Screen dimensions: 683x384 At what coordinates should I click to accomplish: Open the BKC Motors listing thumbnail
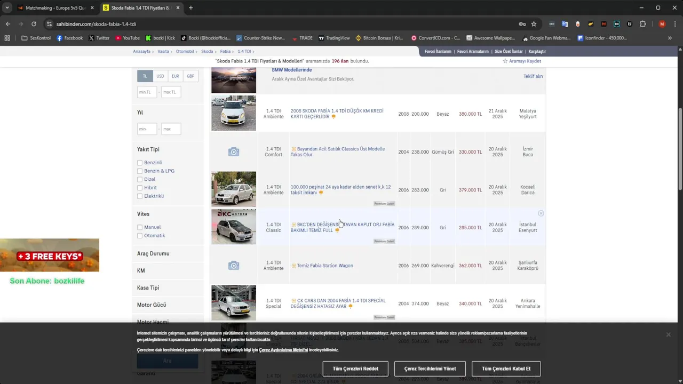pyautogui.click(x=234, y=227)
